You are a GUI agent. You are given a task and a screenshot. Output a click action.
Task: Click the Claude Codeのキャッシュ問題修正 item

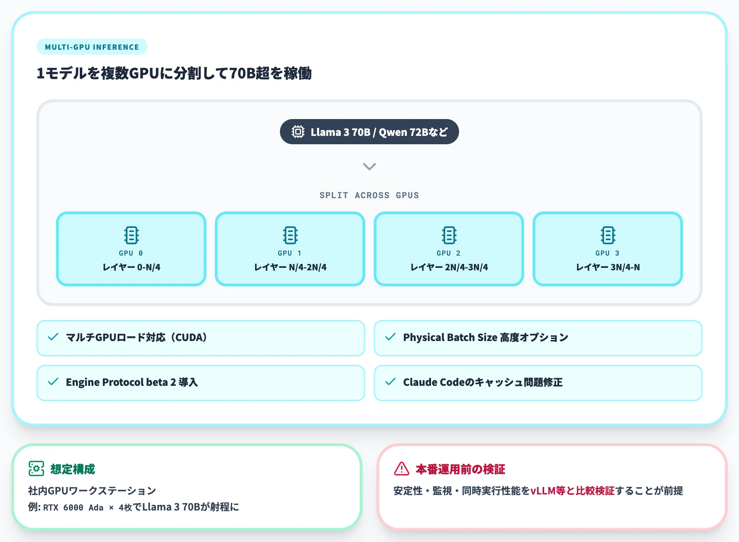538,383
